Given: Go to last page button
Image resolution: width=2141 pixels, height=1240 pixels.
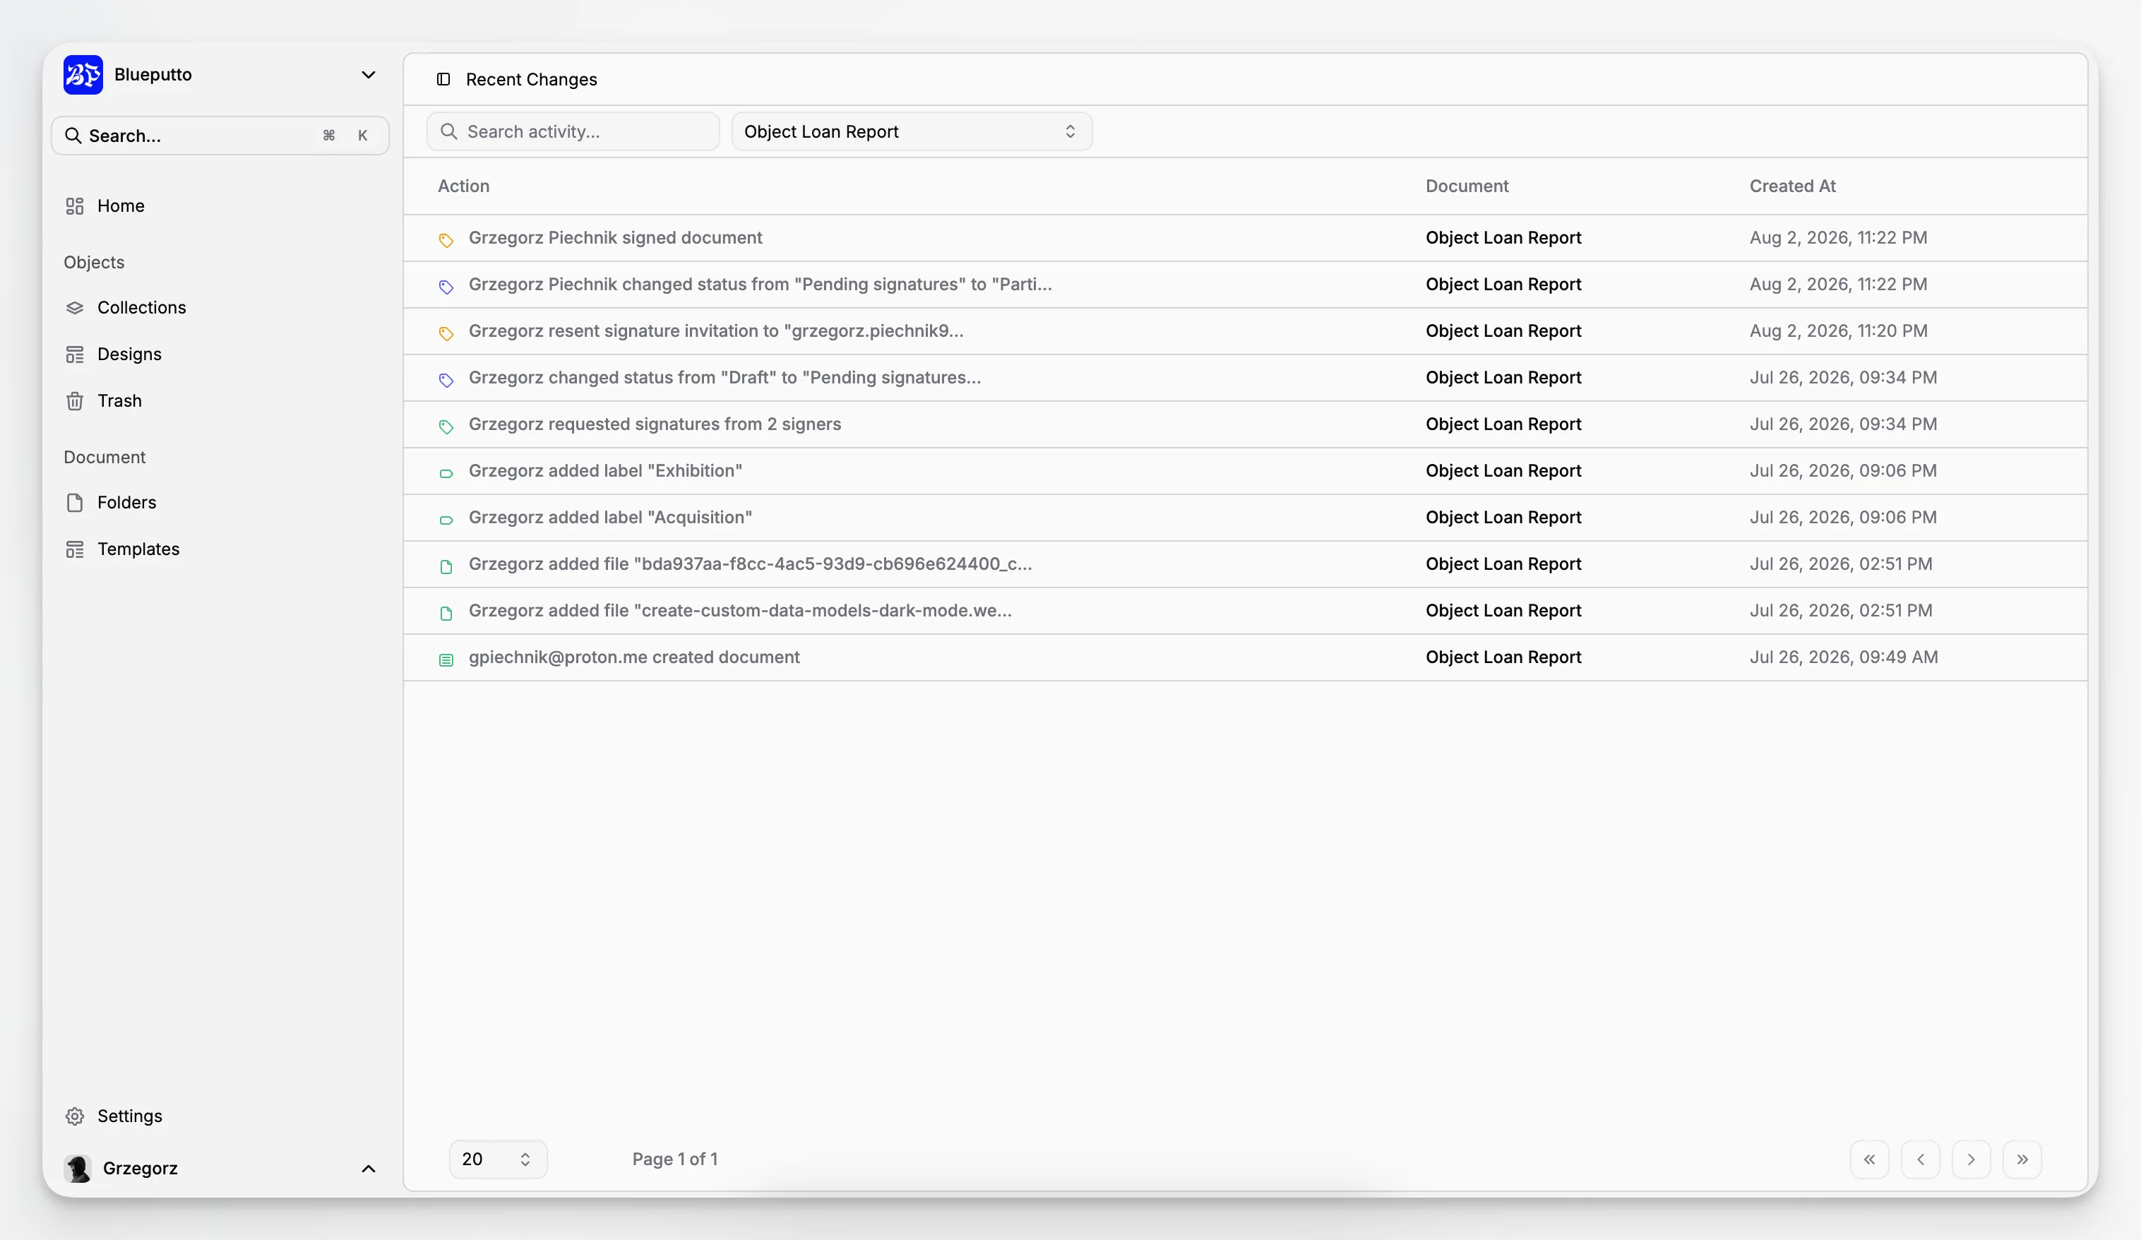Looking at the screenshot, I should click(2022, 1159).
